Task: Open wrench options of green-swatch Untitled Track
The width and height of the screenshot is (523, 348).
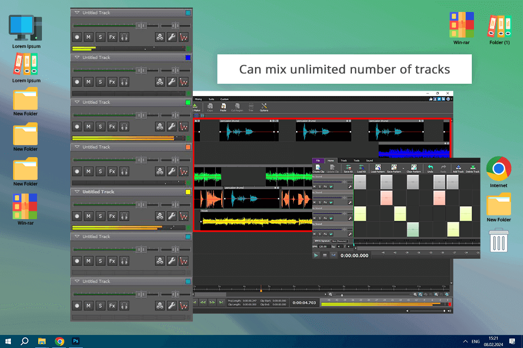Action: coord(172,127)
